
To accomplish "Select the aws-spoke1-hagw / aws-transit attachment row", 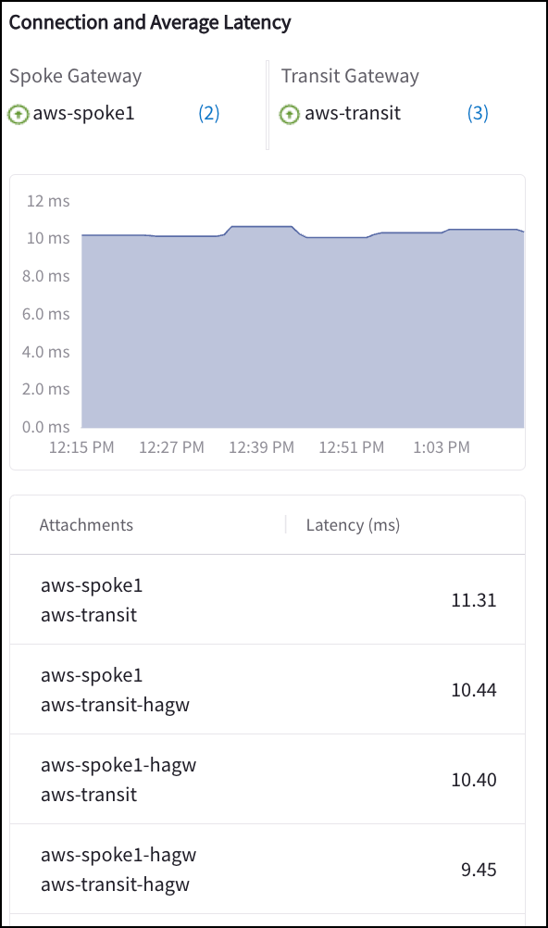I will coord(268,780).
